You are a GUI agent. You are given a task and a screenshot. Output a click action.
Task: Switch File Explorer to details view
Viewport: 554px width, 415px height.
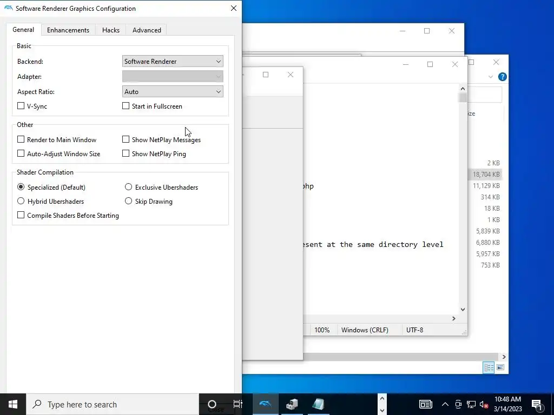click(x=489, y=367)
